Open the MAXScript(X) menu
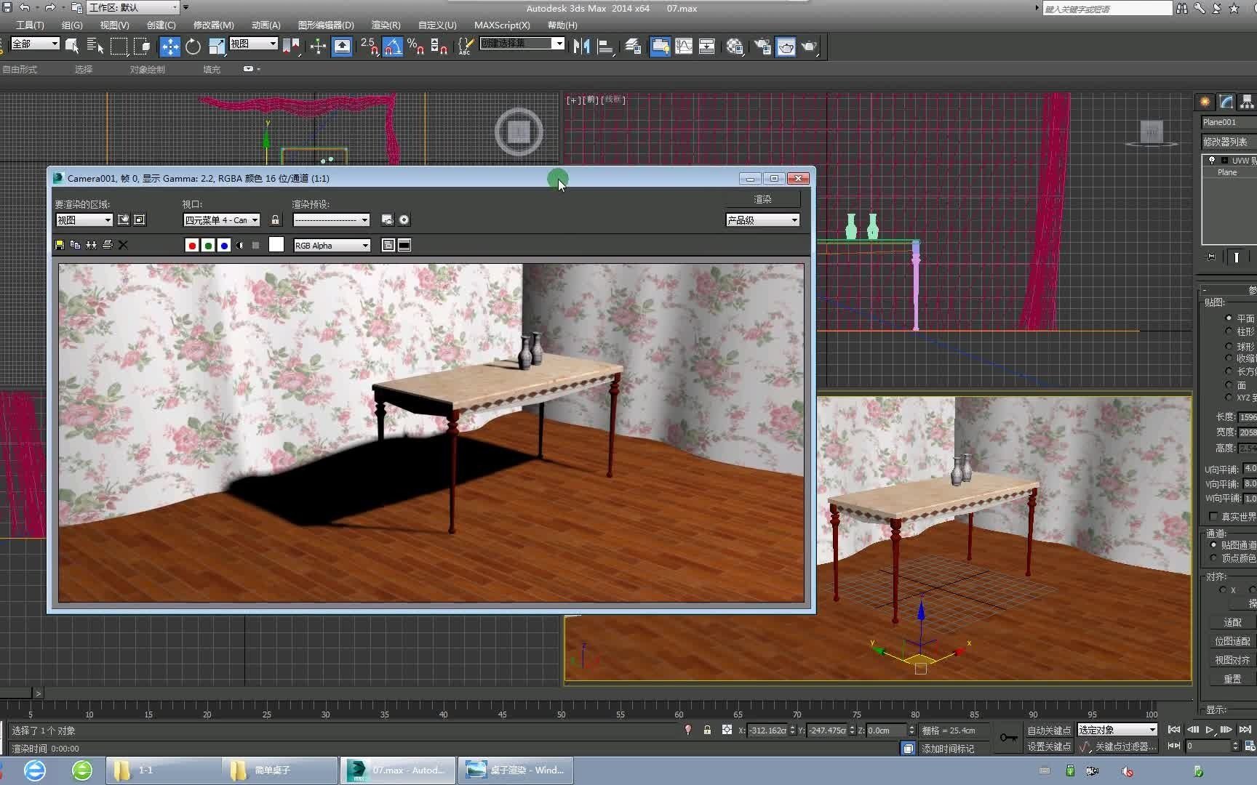 tap(502, 25)
